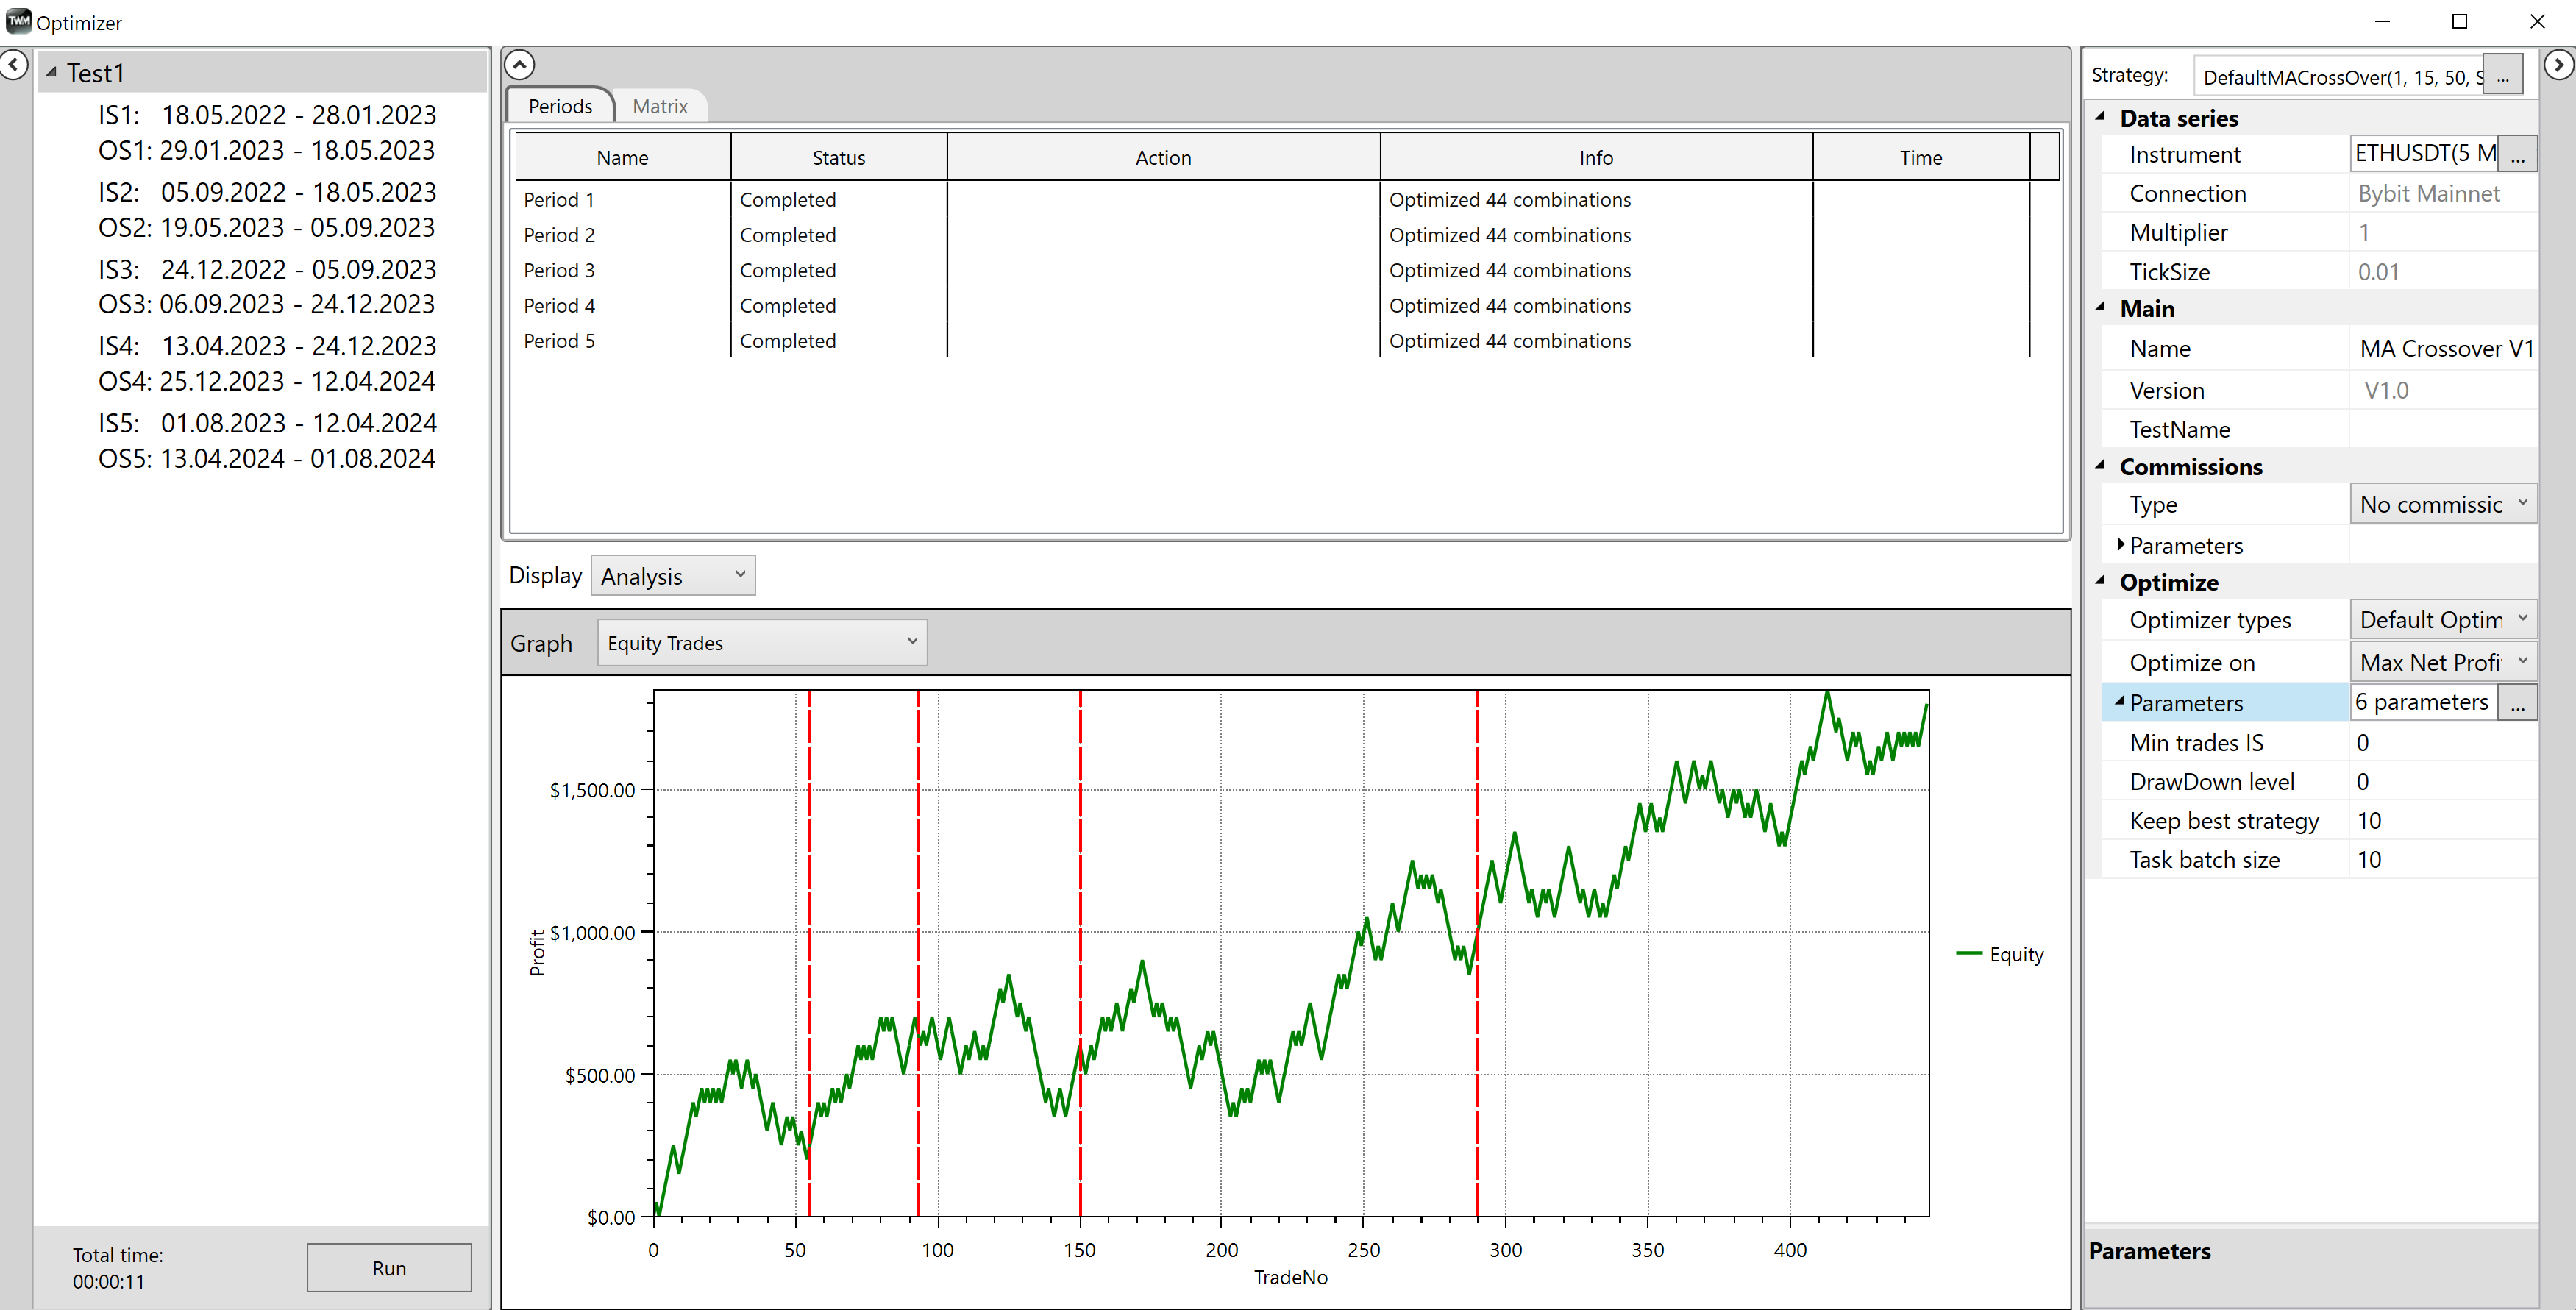This screenshot has height=1310, width=2576.
Task: Select IS2: 05.09.2022 - 18.05.2023 entry
Action: (267, 192)
